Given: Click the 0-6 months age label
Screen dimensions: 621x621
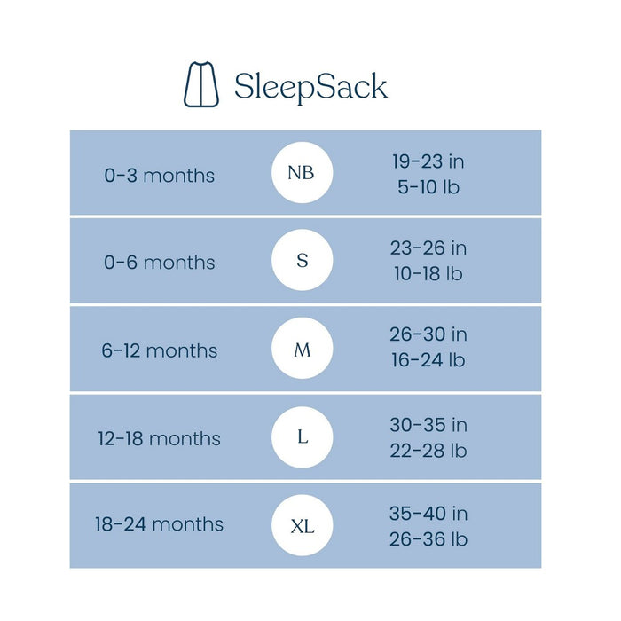Looking at the screenshot, I should (160, 263).
